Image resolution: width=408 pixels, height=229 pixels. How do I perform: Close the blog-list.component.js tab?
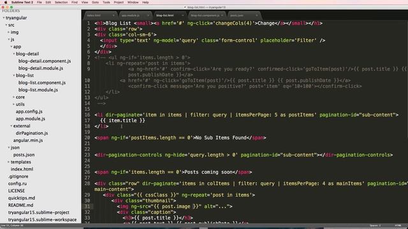[x=222, y=15]
